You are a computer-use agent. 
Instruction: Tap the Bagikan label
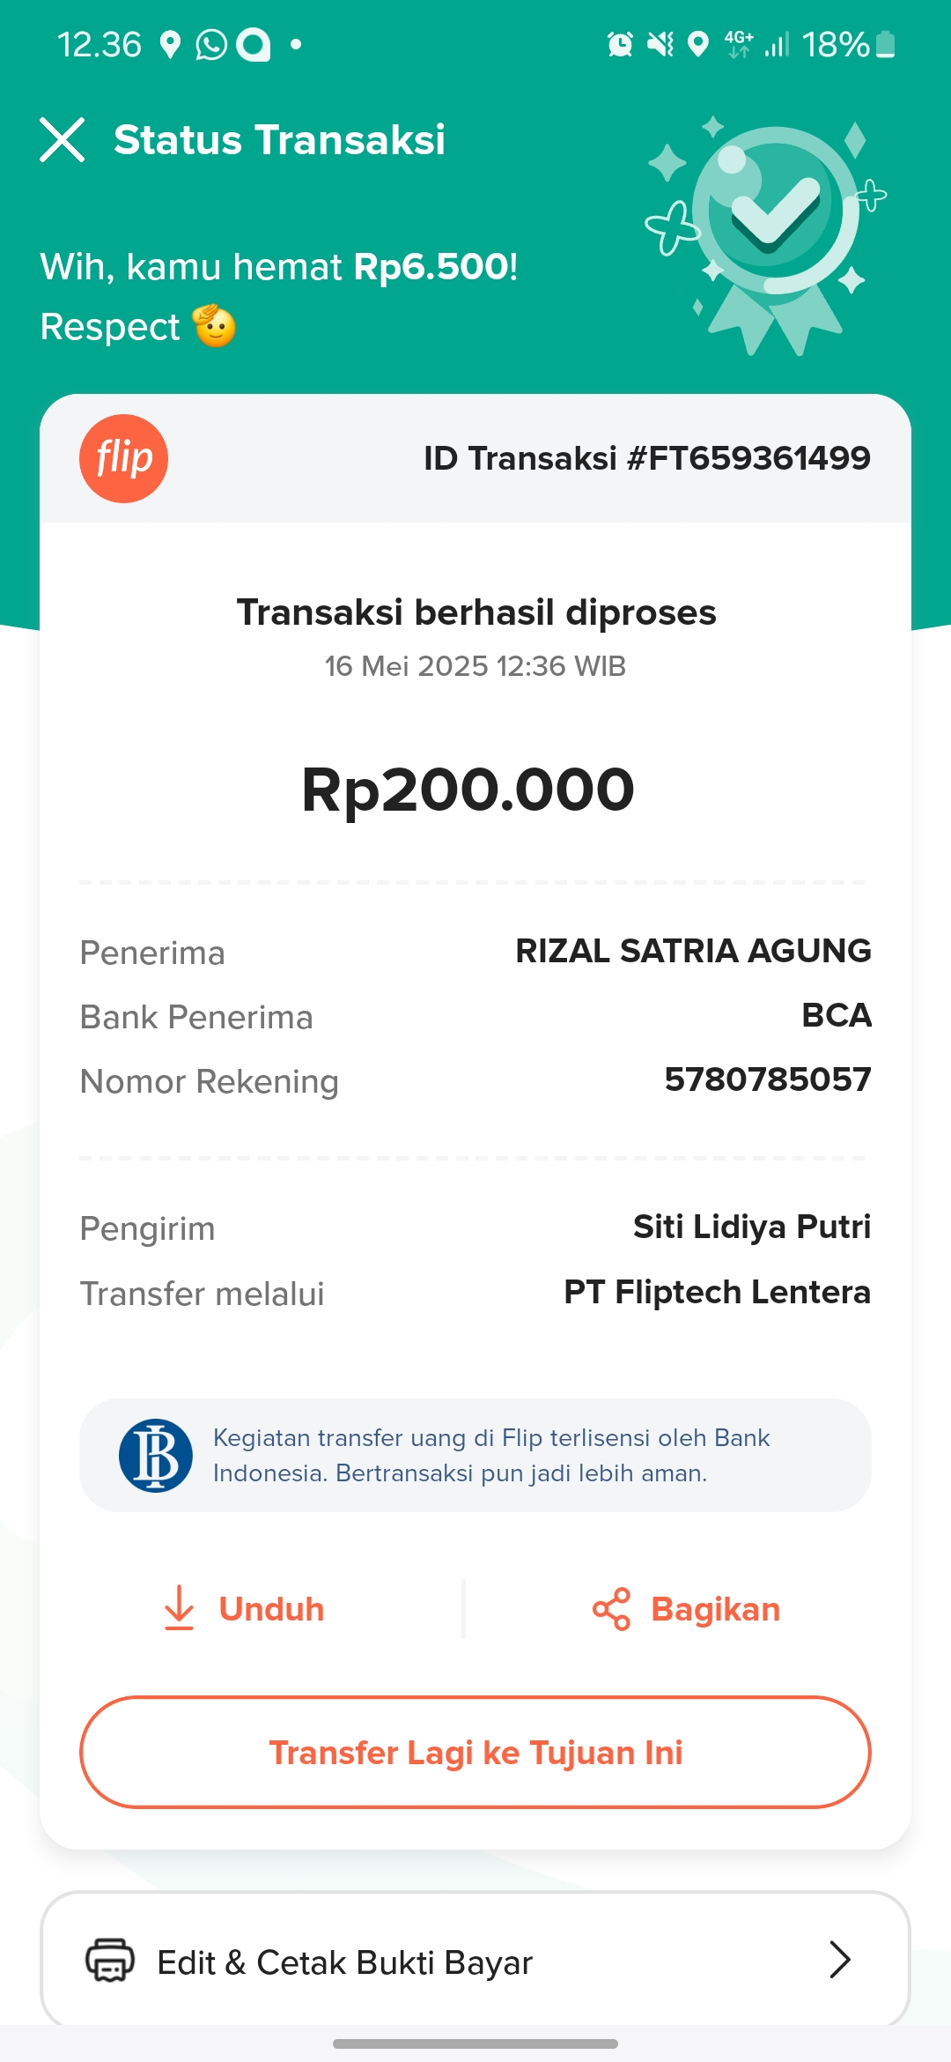point(715,1609)
